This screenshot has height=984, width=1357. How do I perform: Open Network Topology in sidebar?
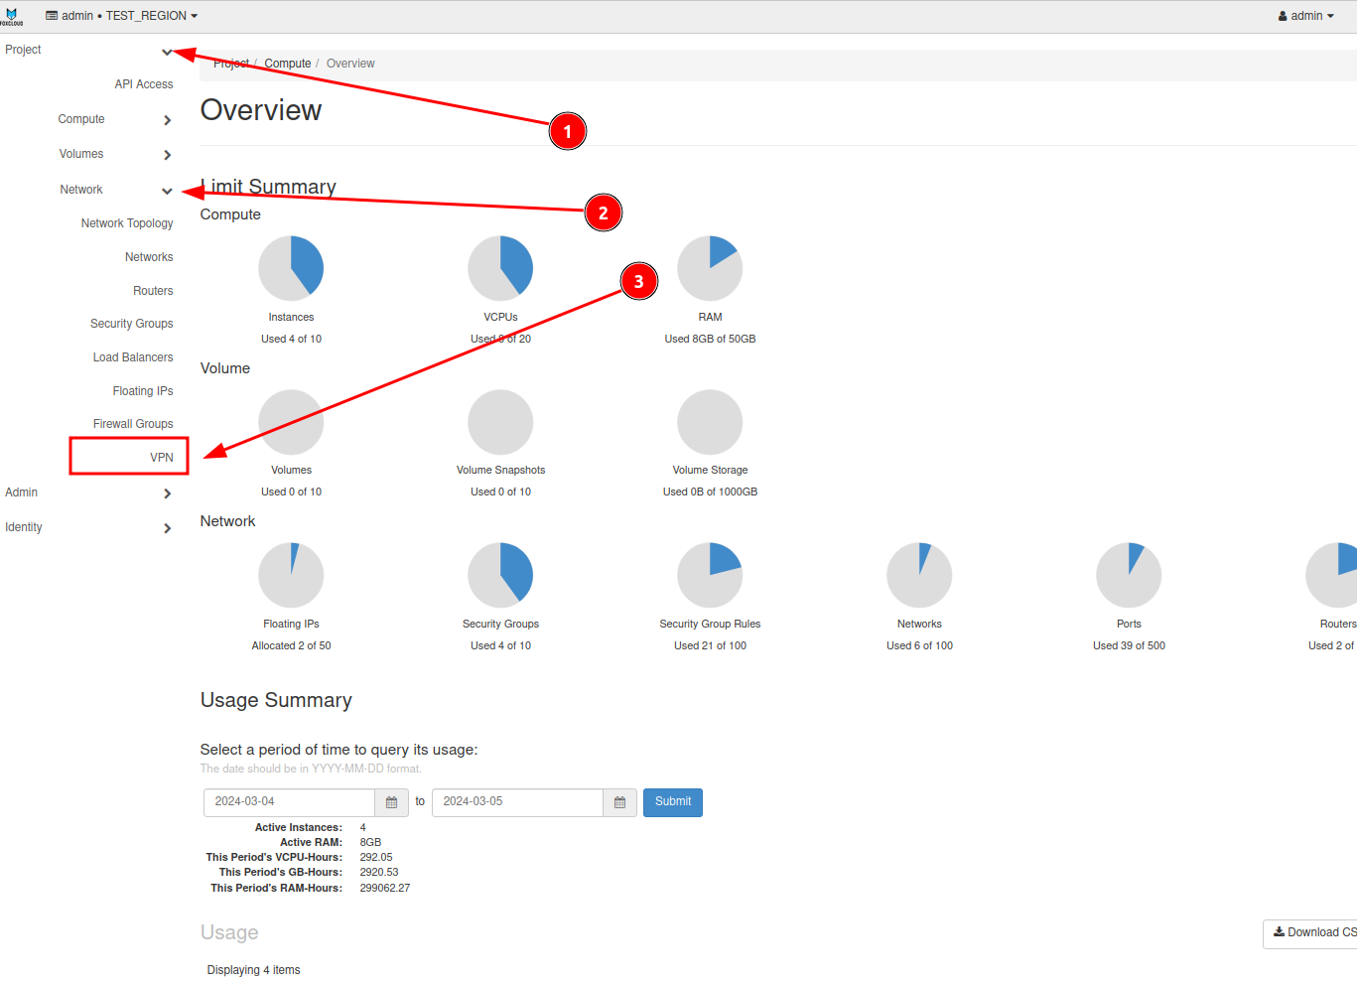click(127, 223)
